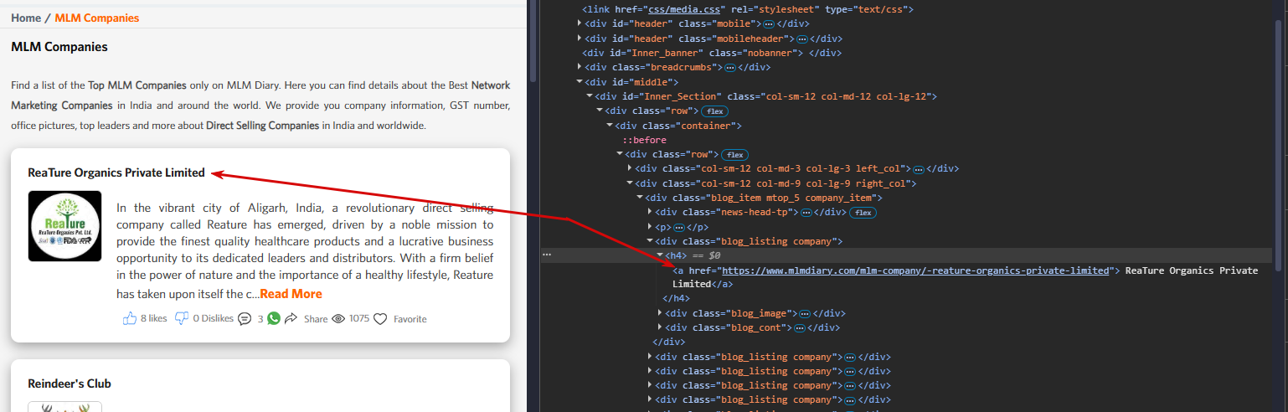The width and height of the screenshot is (1288, 412).
Task: Share via the green WhatsApp icon
Action: (x=274, y=318)
